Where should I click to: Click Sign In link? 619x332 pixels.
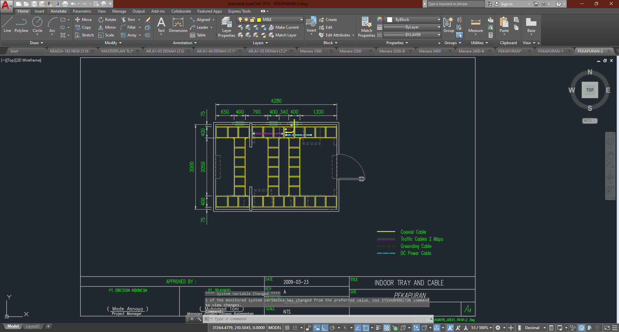[x=506, y=4]
